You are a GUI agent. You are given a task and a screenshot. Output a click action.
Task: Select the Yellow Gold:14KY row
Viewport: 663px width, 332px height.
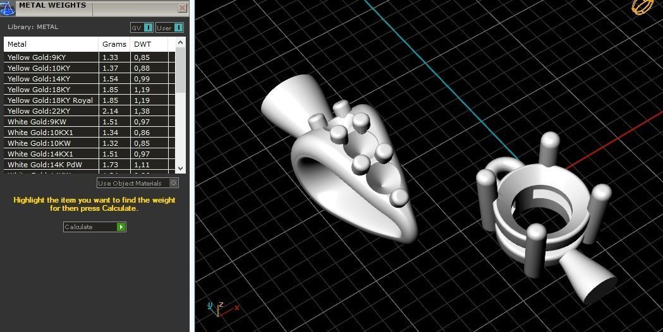pos(89,78)
